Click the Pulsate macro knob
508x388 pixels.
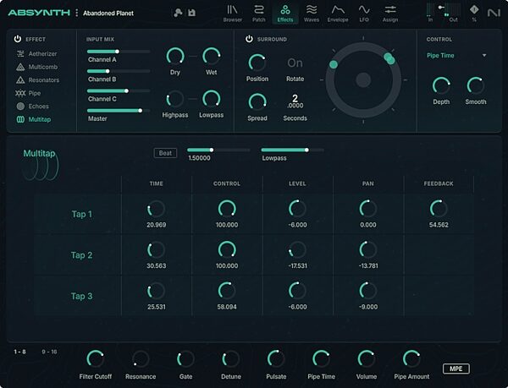coord(276,359)
